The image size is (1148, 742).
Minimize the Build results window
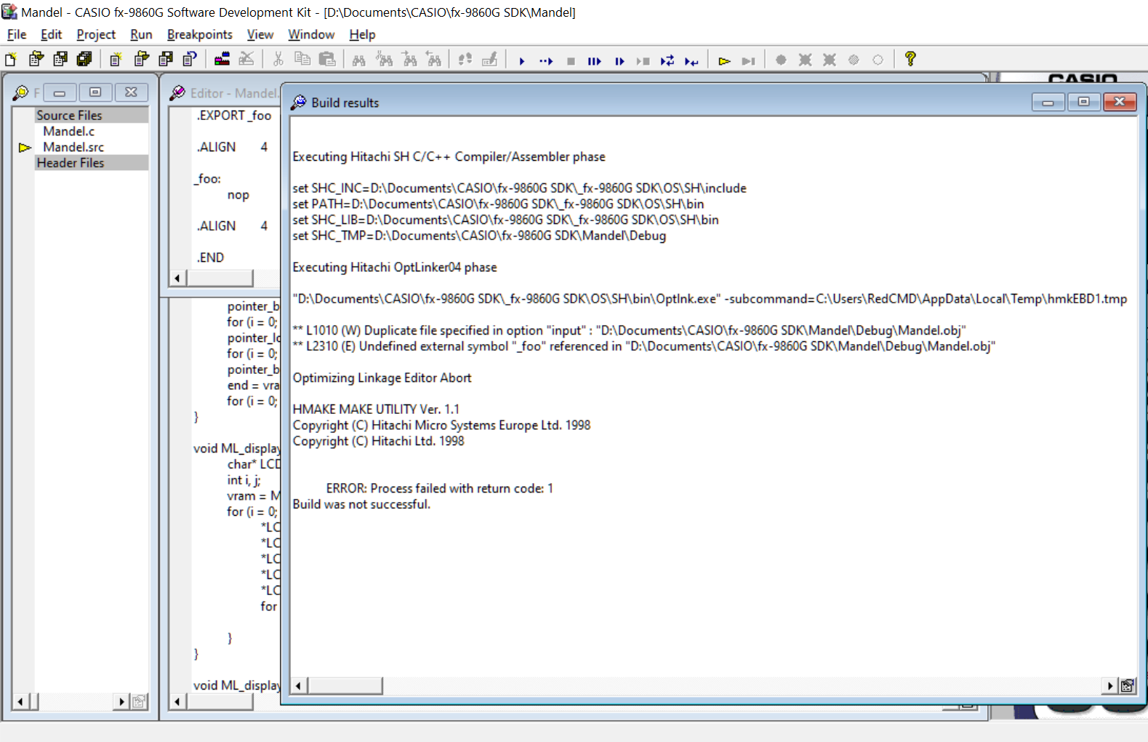pyautogui.click(x=1048, y=102)
